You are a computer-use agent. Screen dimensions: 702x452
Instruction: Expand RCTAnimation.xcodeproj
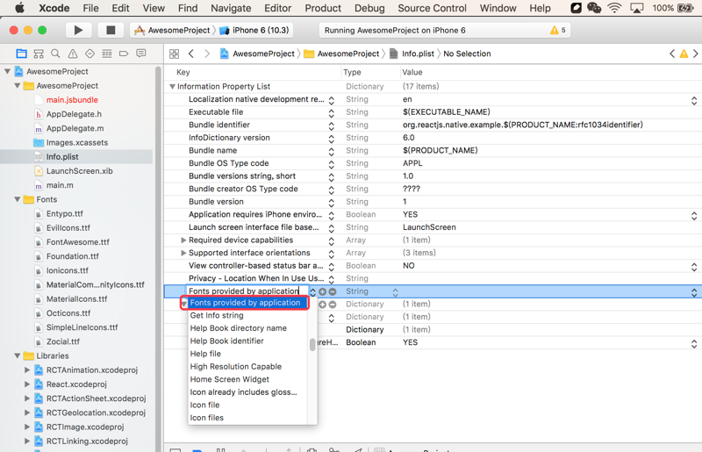[27, 370]
